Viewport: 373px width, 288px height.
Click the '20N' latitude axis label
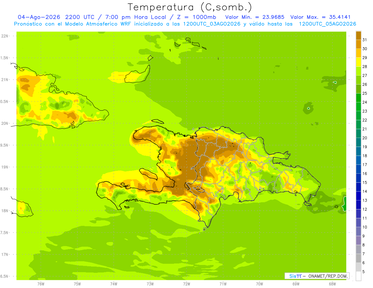click(x=5, y=123)
